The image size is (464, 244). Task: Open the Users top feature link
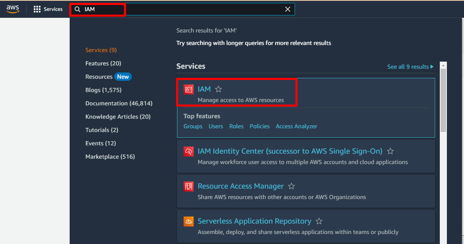216,126
